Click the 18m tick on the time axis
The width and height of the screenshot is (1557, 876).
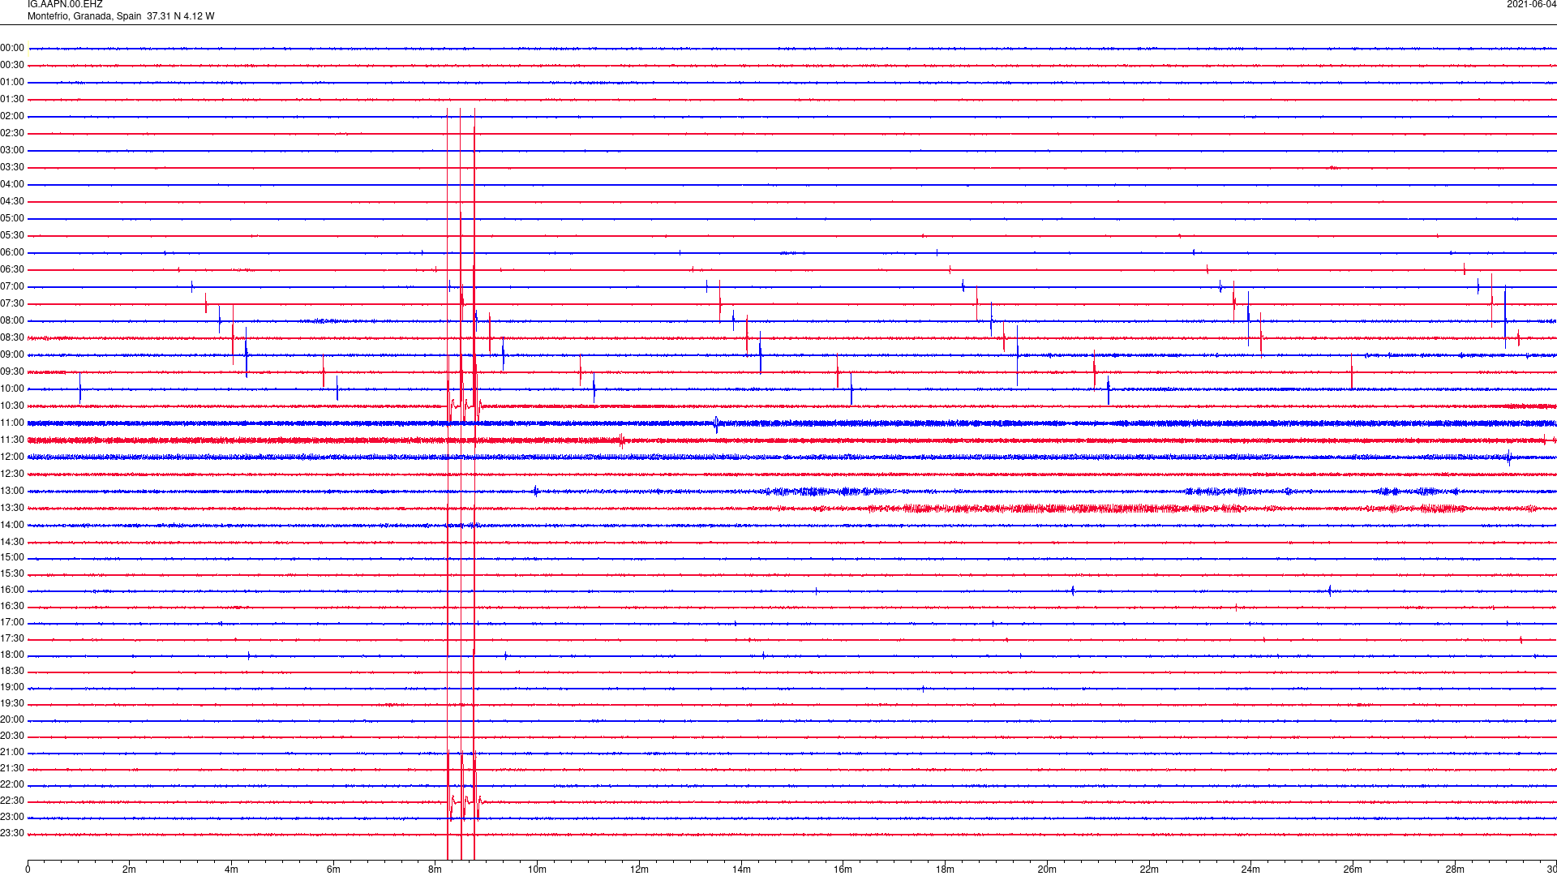coord(945,870)
